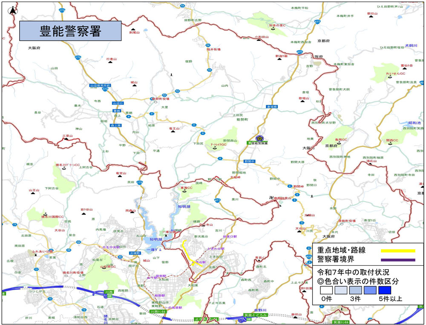426x325 pixels.
Task: Click the 三草山 mountain peak marker
Action: pos(66,139)
